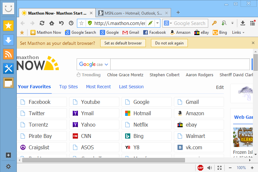258x172 pixels.
Task: Toggle the Adblock Plus ABP icon
Action: tap(200, 168)
